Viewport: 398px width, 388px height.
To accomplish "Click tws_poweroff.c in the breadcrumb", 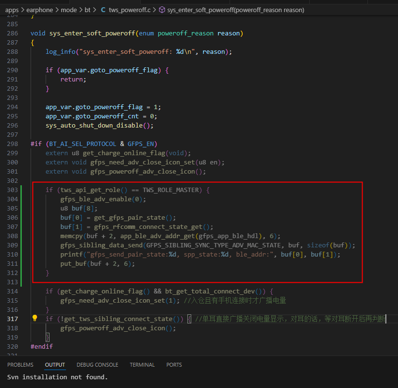I will coord(130,10).
